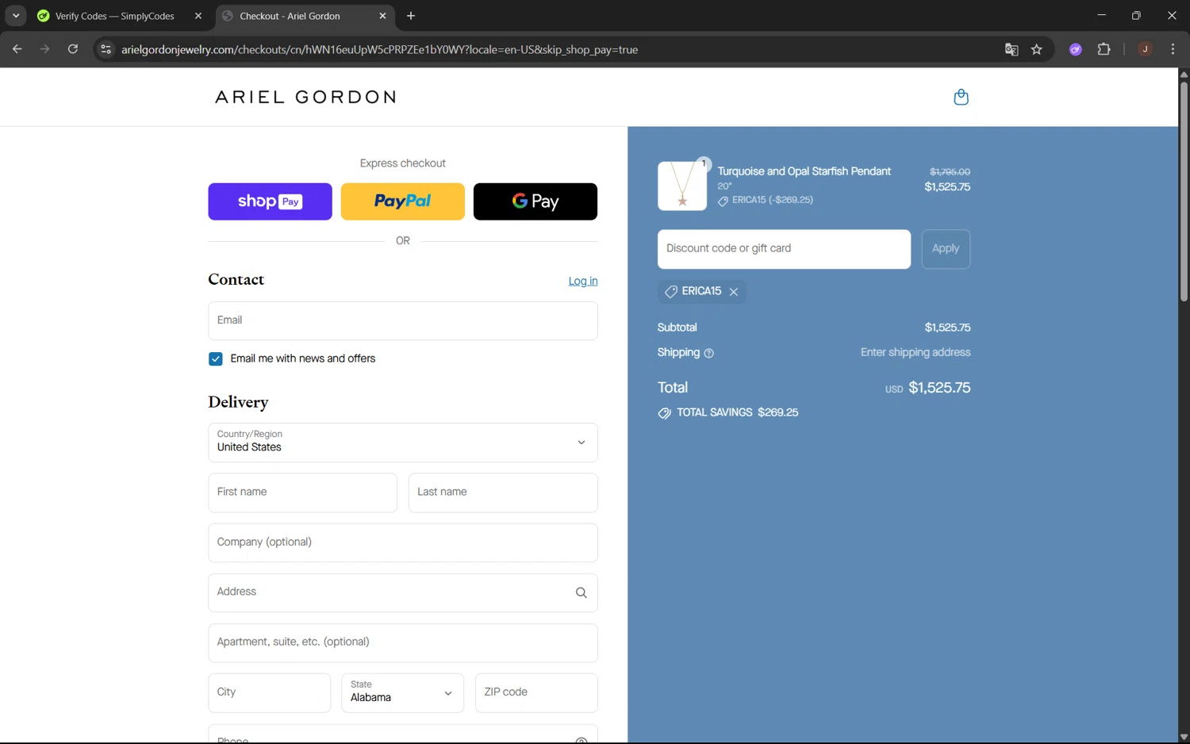The height and width of the screenshot is (744, 1190).
Task: Close the Verify Codes SimplyCodes tab
Action: (198, 16)
